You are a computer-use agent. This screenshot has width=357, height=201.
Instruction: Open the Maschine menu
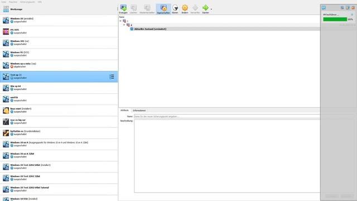13,2
